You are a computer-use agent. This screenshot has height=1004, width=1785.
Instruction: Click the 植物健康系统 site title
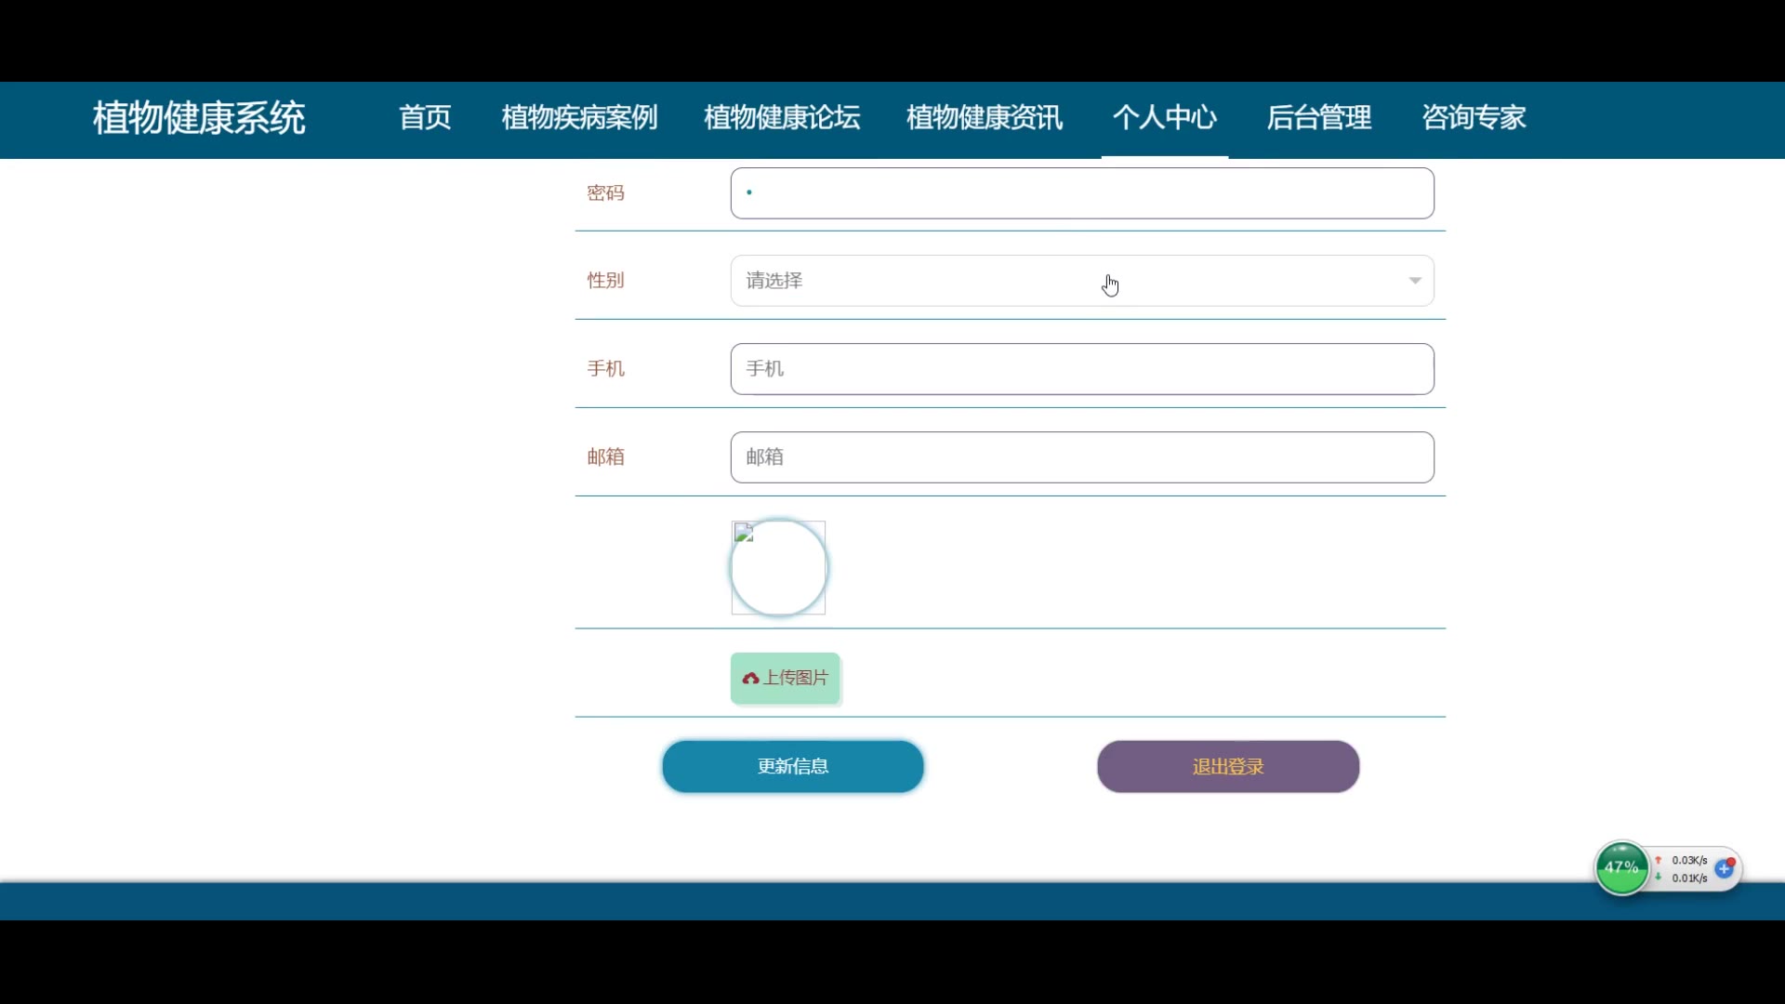click(x=199, y=119)
